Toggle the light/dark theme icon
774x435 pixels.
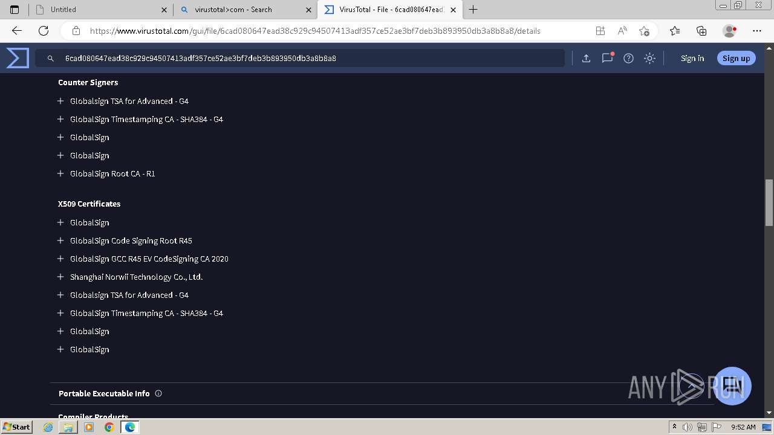click(649, 58)
